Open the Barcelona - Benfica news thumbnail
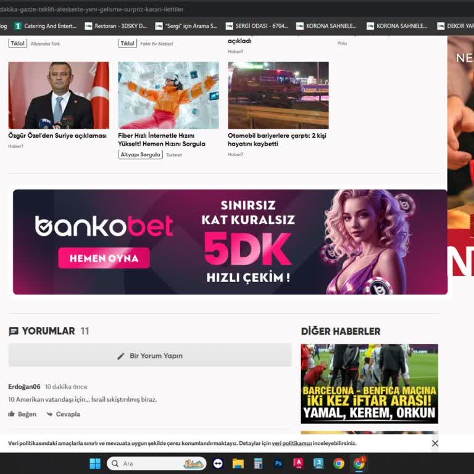This screenshot has height=474, width=474. (x=370, y=384)
